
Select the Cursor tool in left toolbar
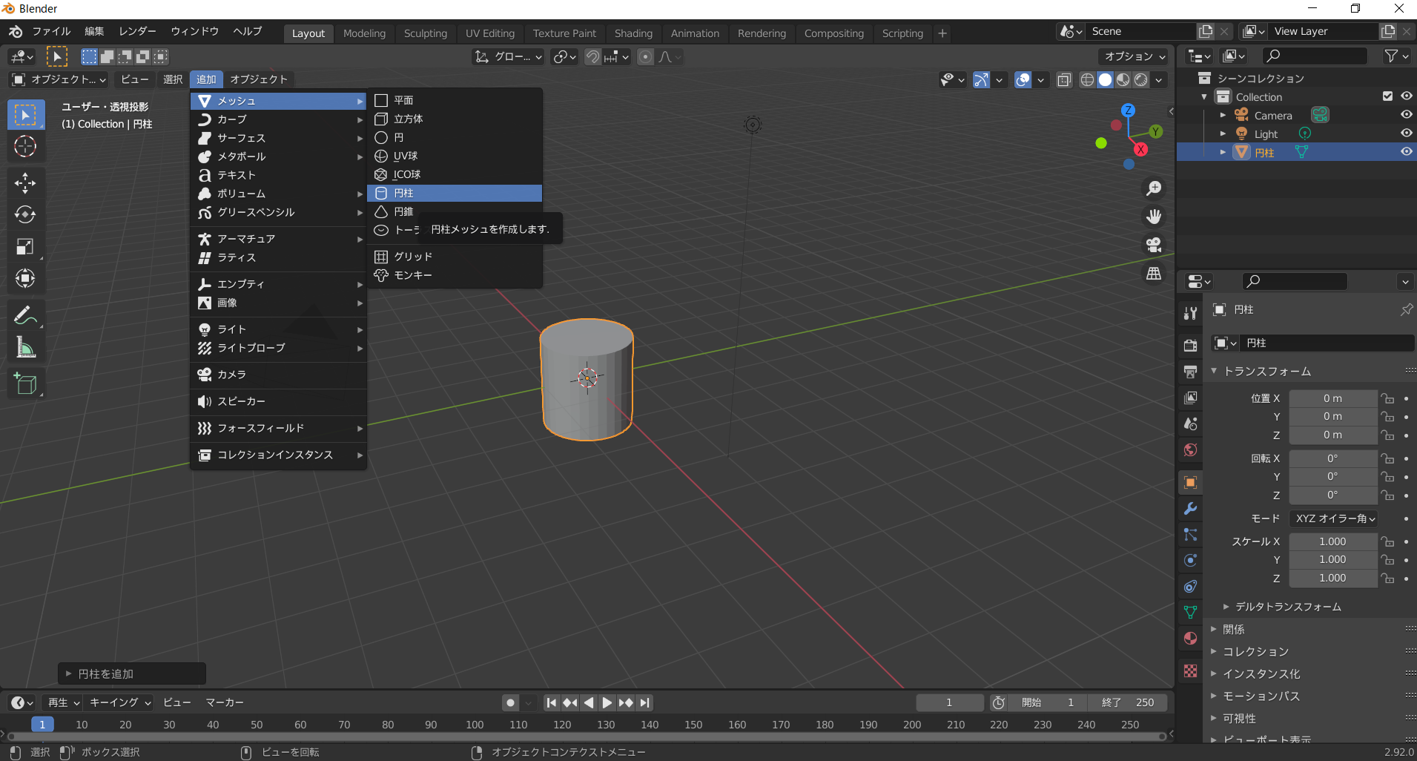pos(25,146)
